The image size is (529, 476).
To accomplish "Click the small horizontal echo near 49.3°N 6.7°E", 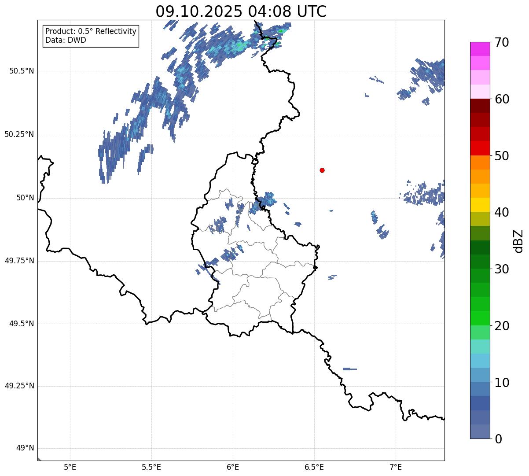I will pos(349,369).
